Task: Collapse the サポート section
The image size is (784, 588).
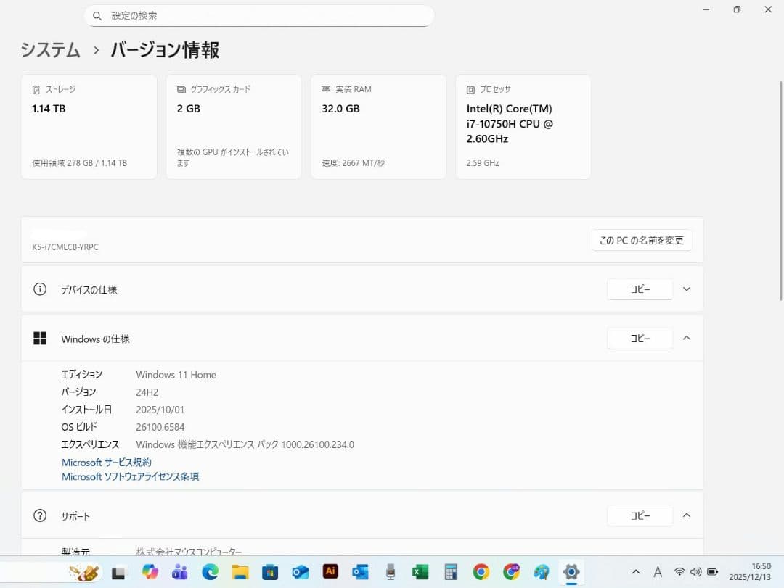Action: point(686,515)
